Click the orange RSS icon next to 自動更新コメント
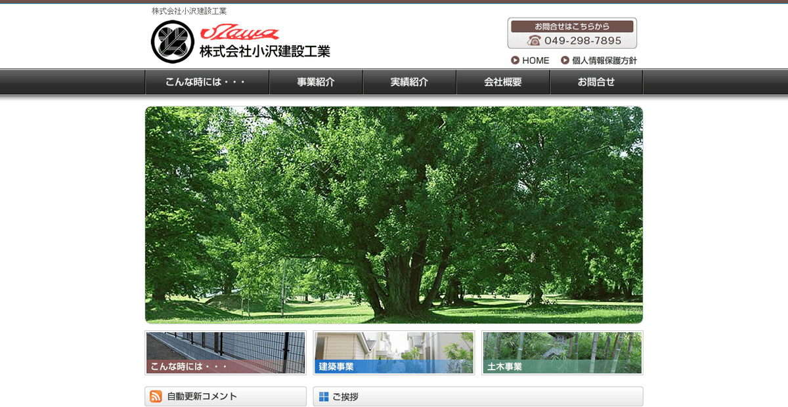 tap(155, 396)
